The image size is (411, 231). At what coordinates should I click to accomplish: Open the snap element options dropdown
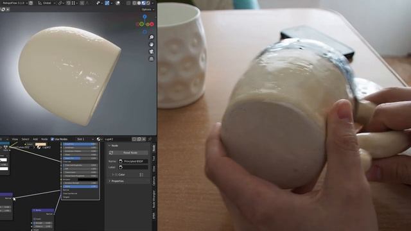click(x=74, y=3)
